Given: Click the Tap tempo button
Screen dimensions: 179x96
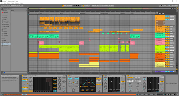Looking at the screenshot, I should 2,5.
